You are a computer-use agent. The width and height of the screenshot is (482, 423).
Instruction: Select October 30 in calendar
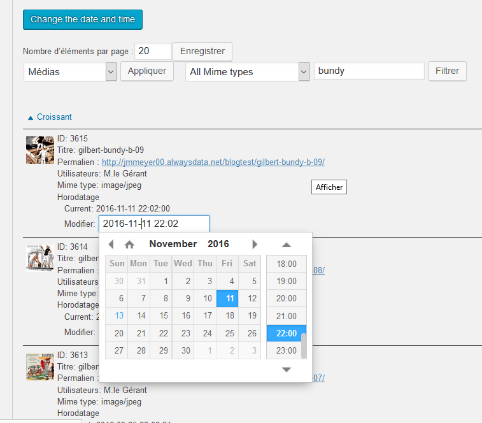tap(117, 281)
